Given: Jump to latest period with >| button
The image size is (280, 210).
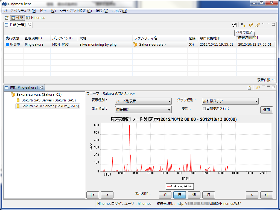Looking at the screenshot, I should [x=266, y=195].
